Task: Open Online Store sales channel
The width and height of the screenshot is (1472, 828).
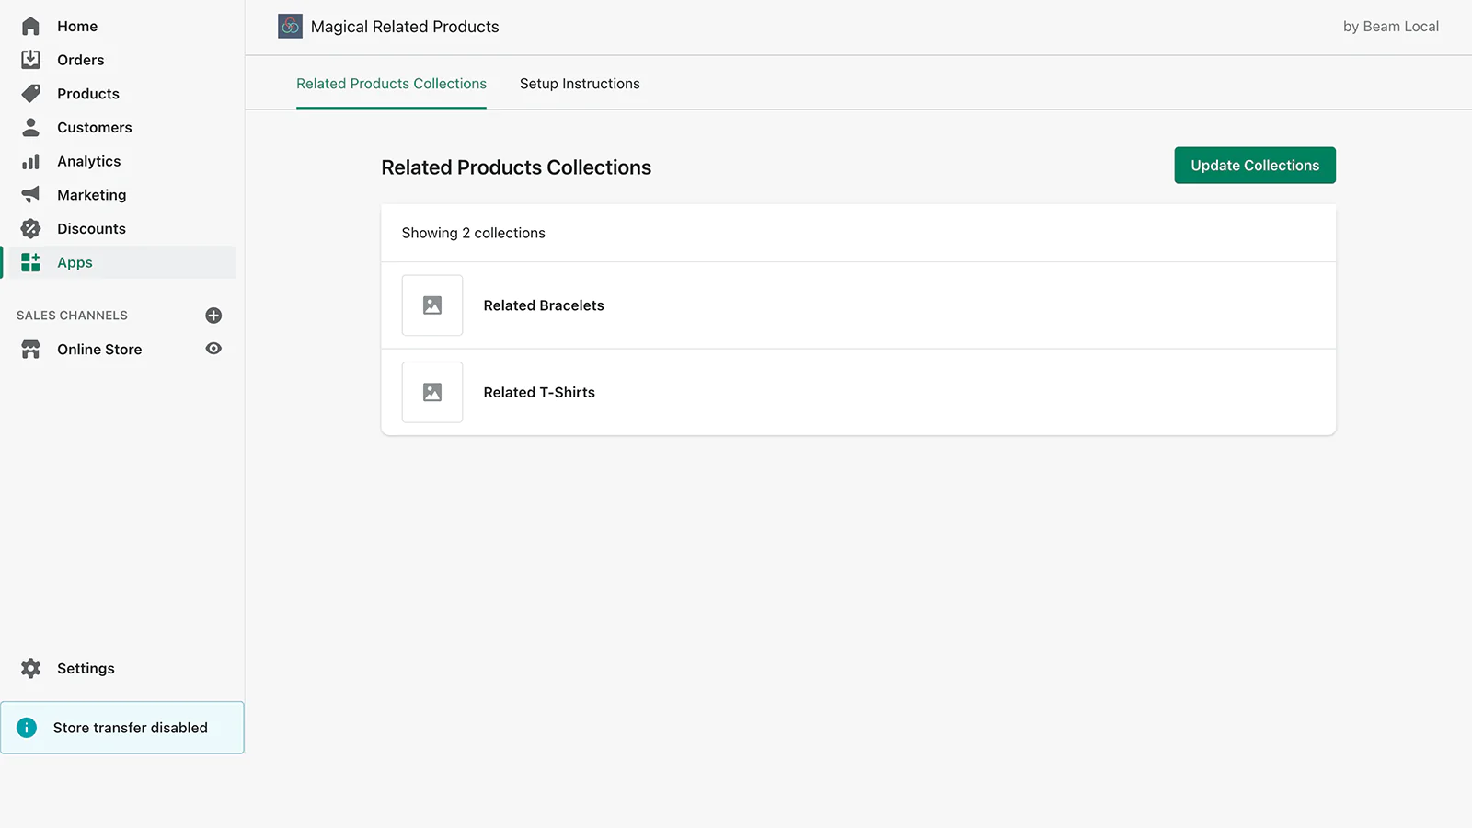Action: [99, 349]
